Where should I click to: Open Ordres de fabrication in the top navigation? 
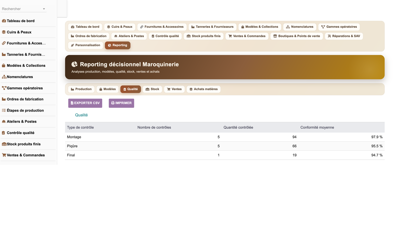[89, 36]
